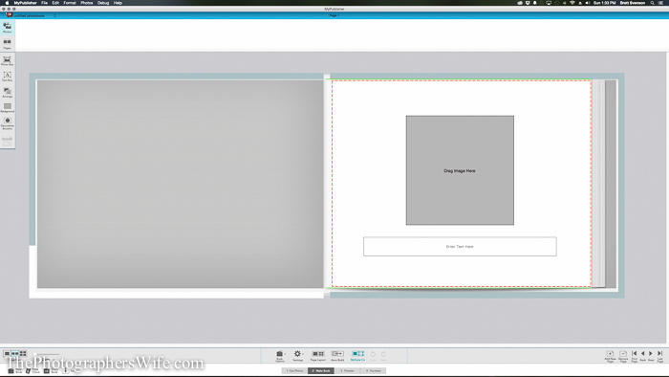Open Decorative Accents tool
The image size is (669, 377).
(8, 123)
